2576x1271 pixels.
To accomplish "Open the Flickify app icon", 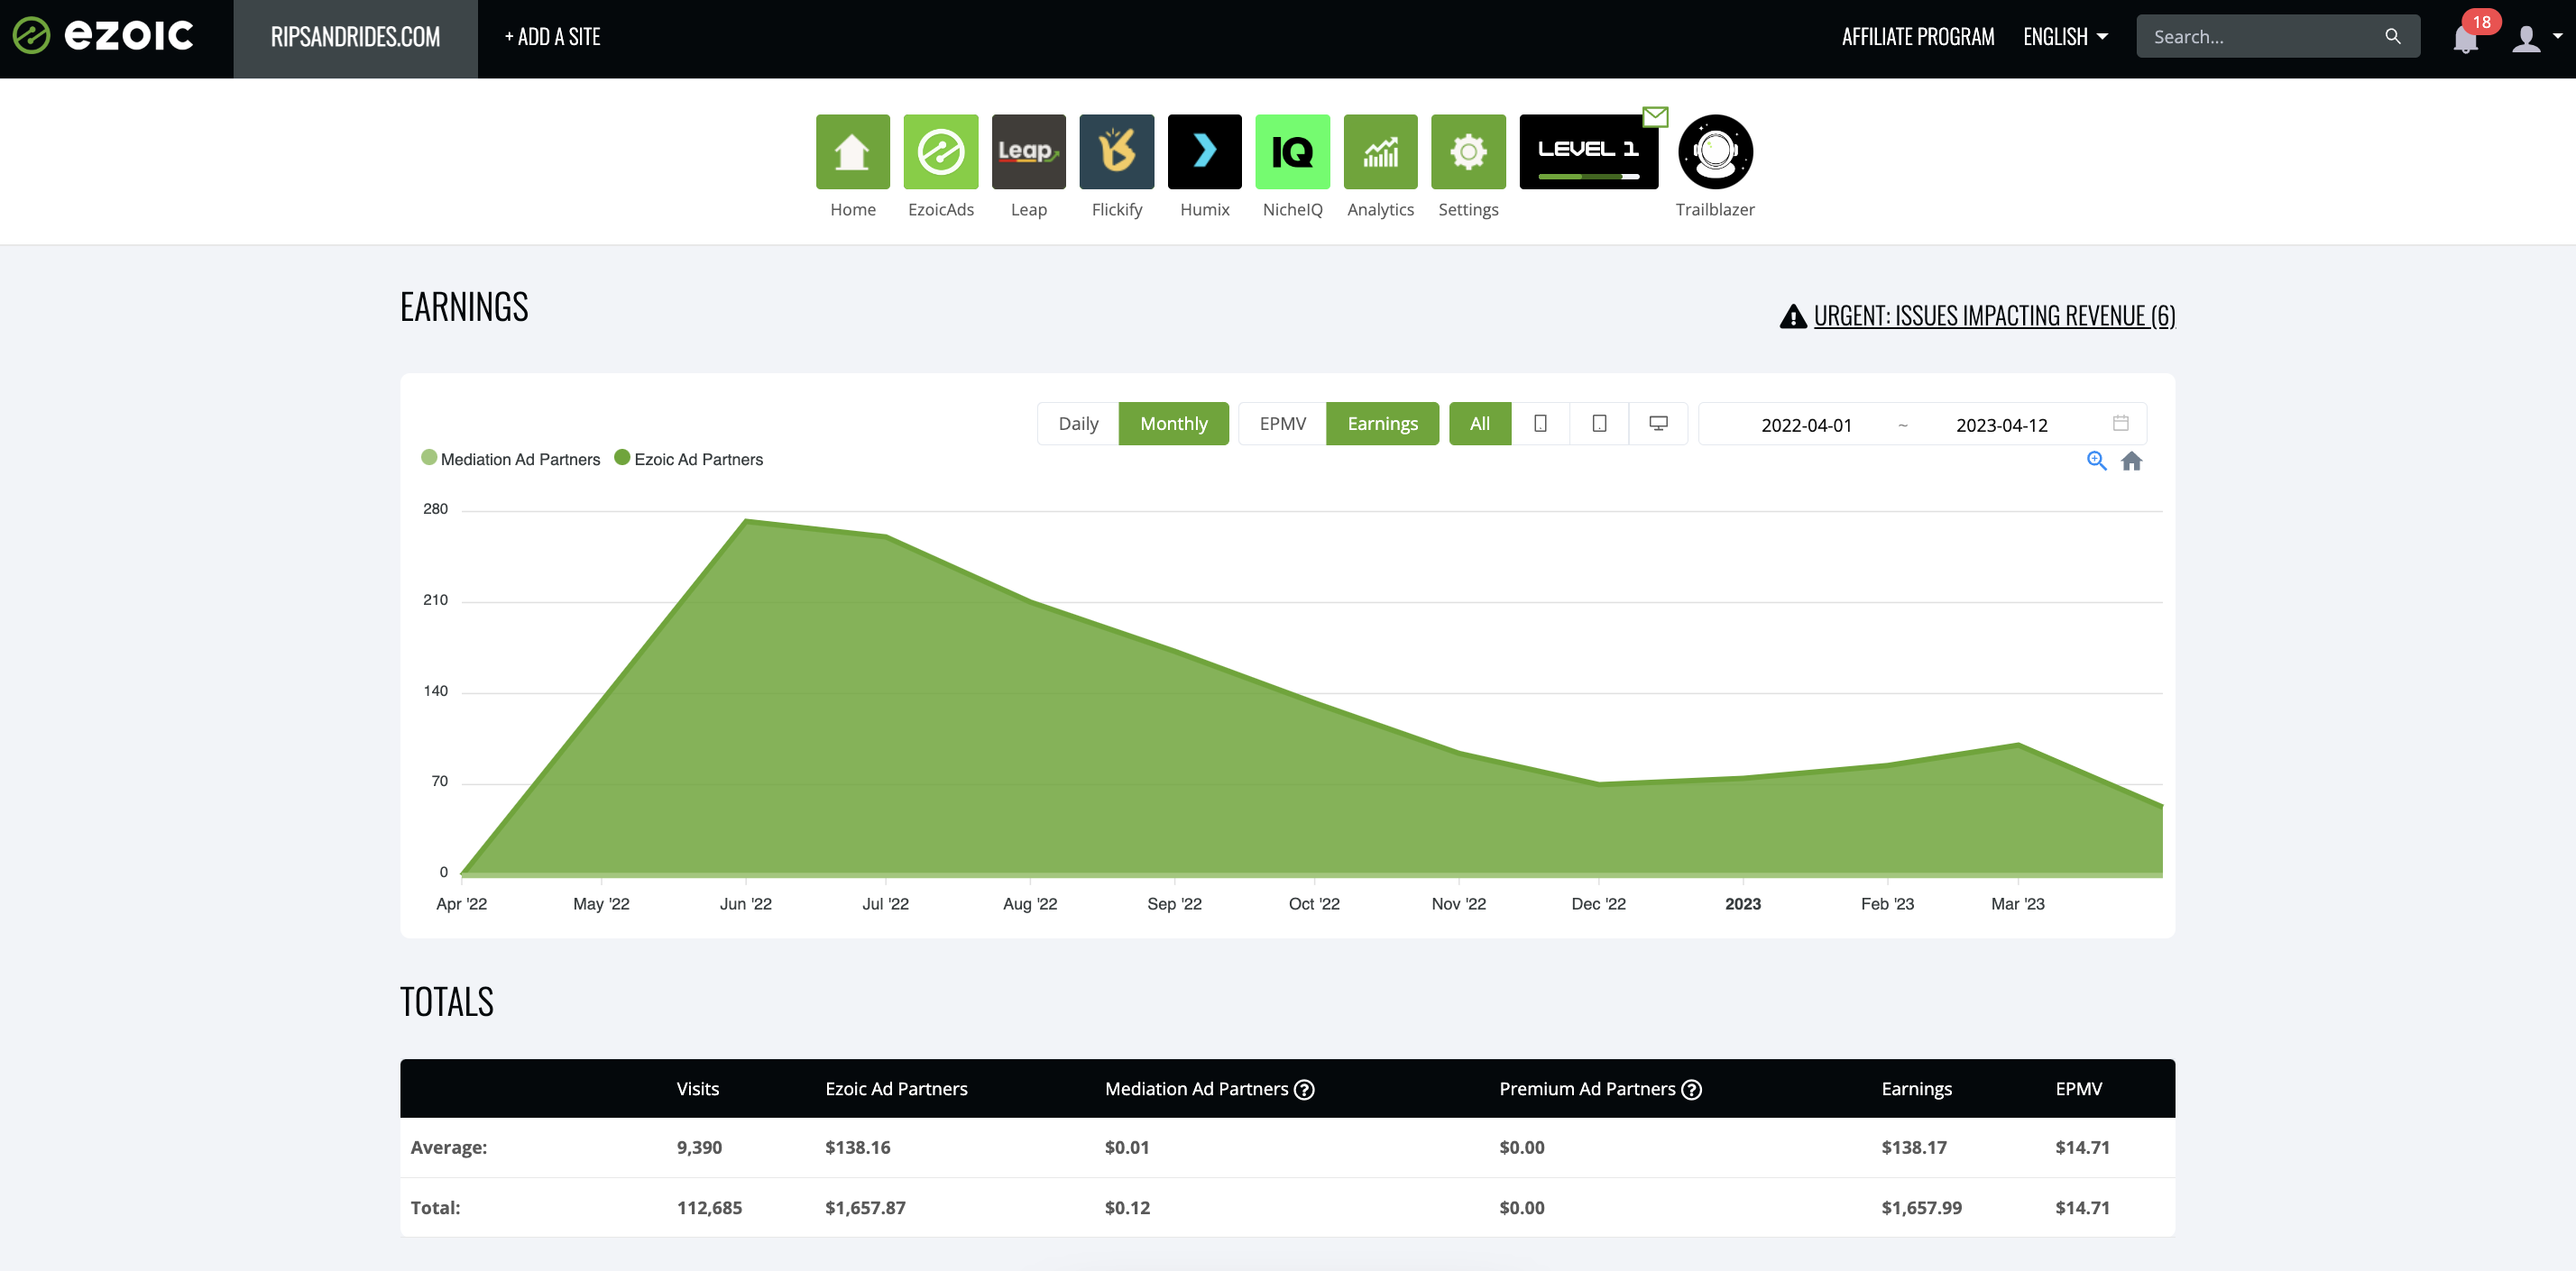I will [x=1116, y=151].
